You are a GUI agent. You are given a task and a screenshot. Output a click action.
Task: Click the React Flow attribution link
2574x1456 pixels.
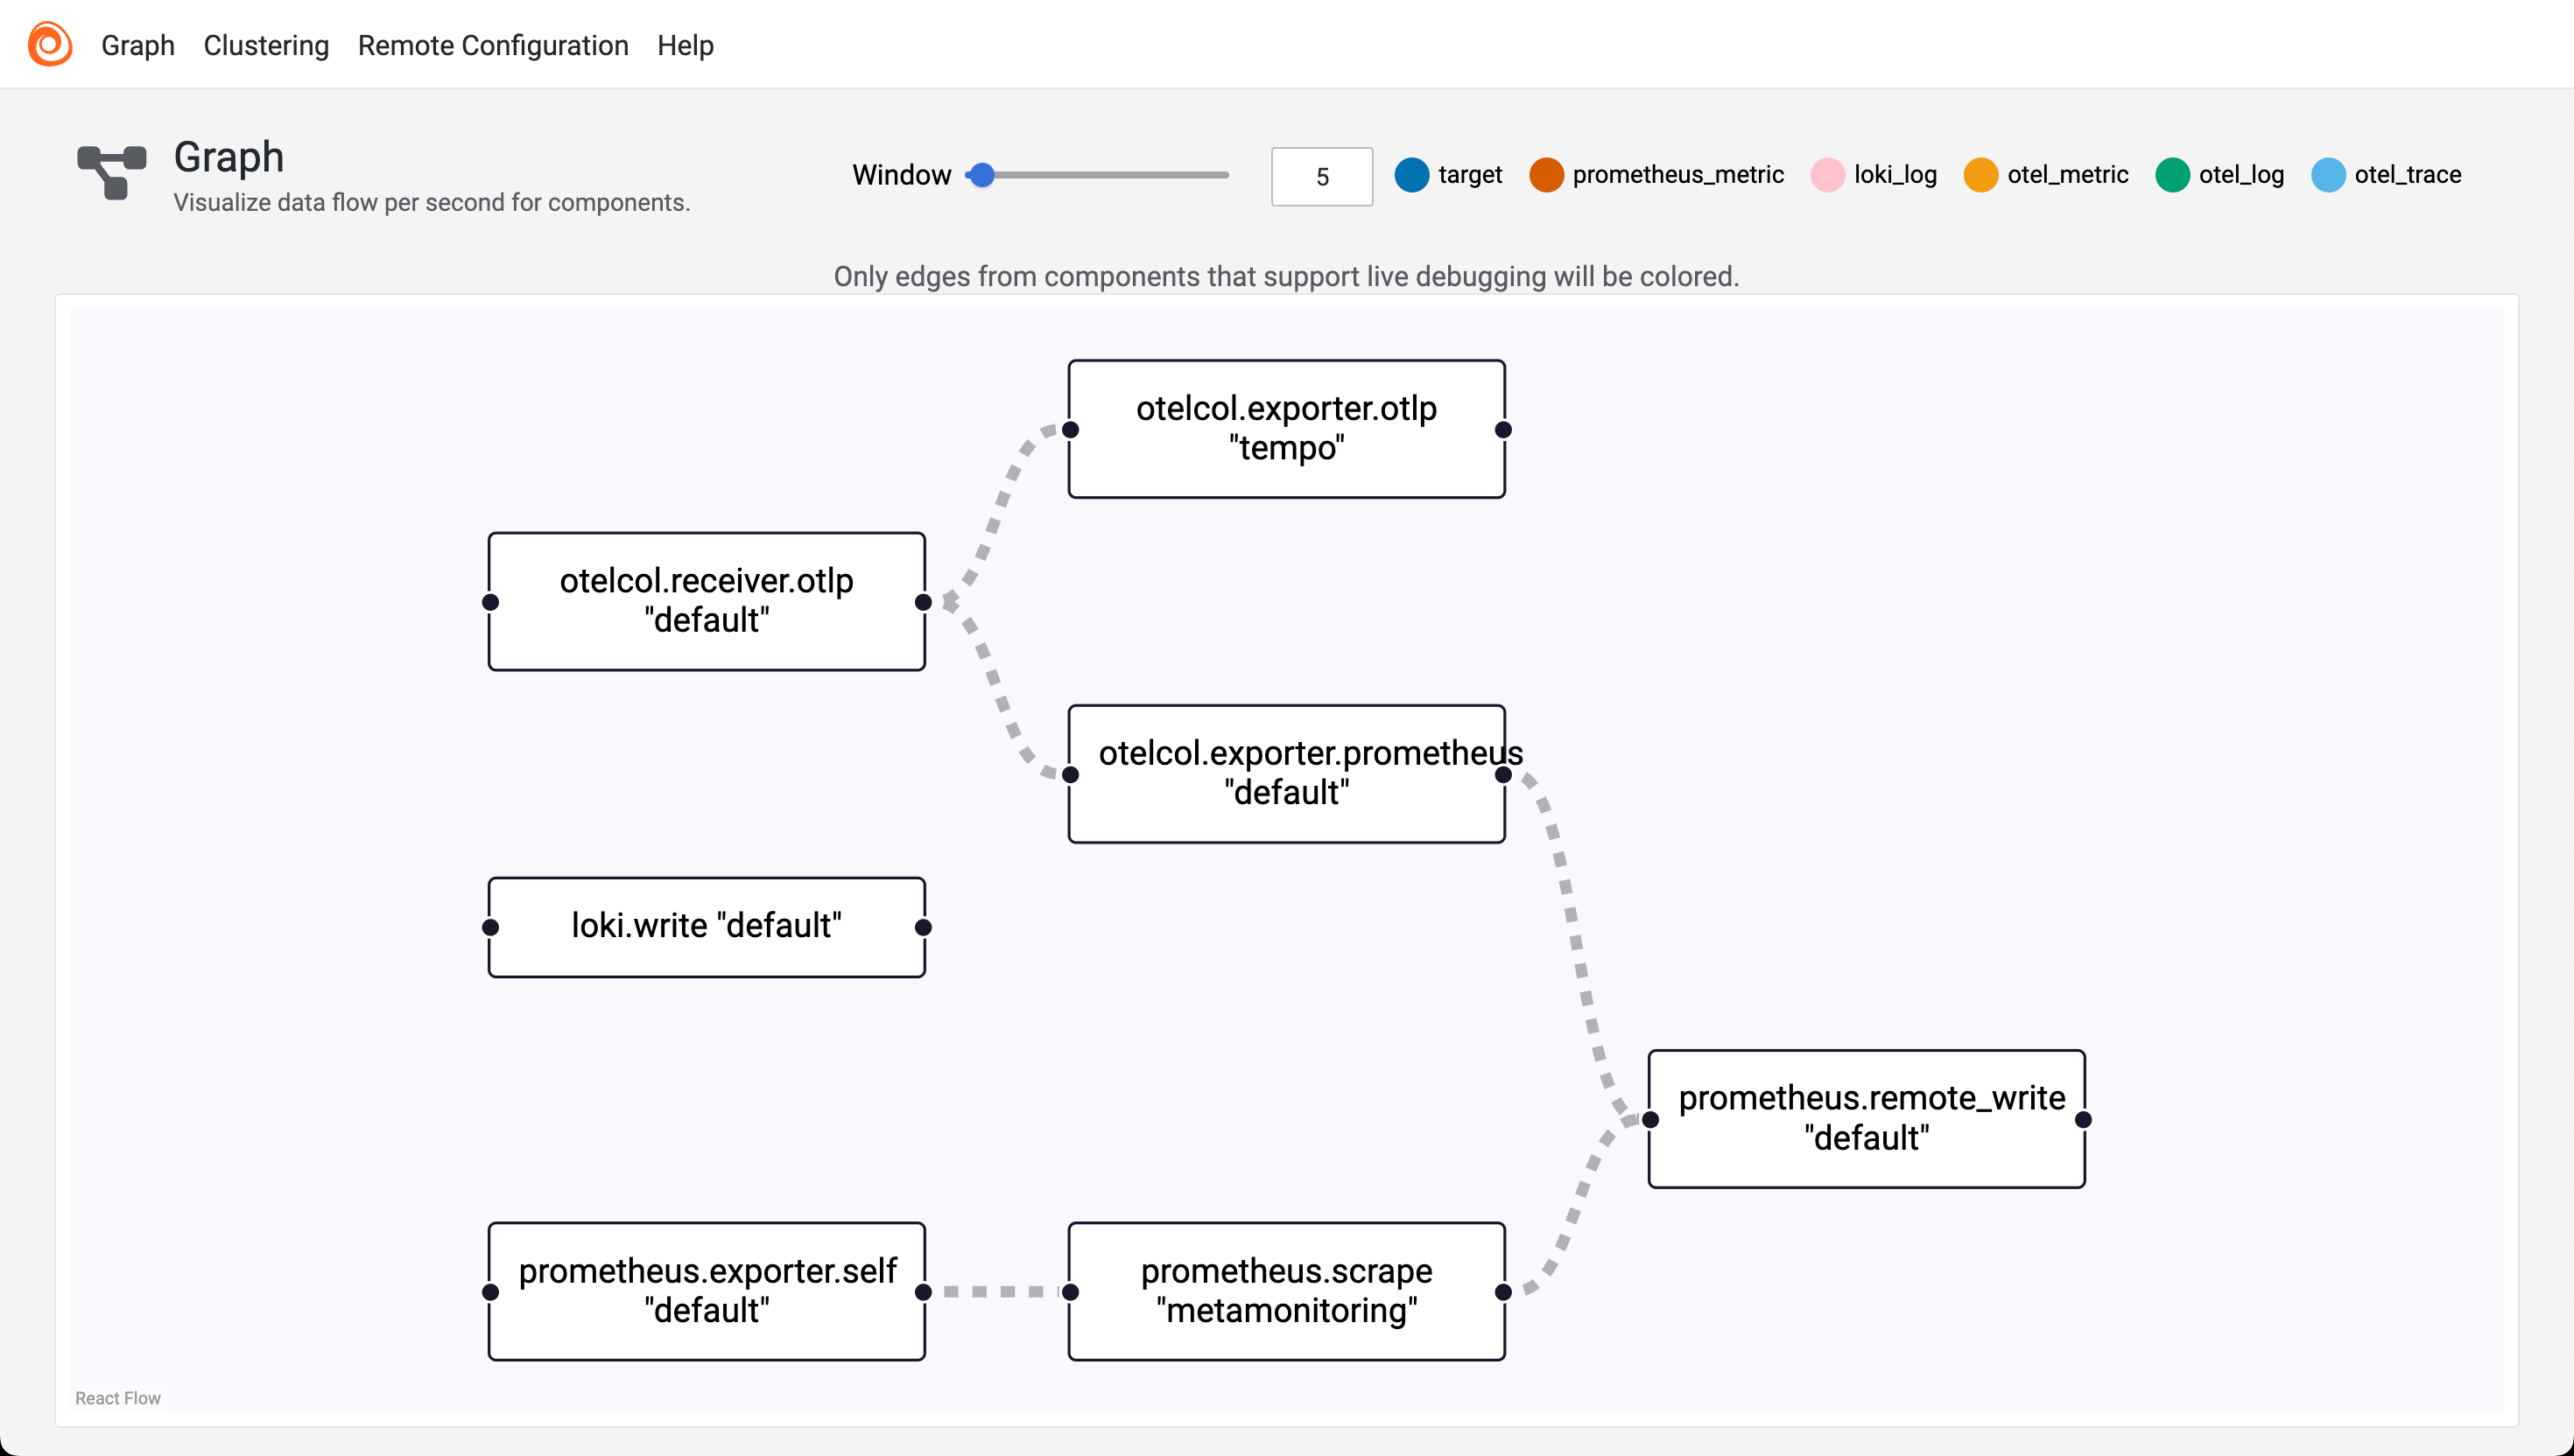[x=118, y=1398]
